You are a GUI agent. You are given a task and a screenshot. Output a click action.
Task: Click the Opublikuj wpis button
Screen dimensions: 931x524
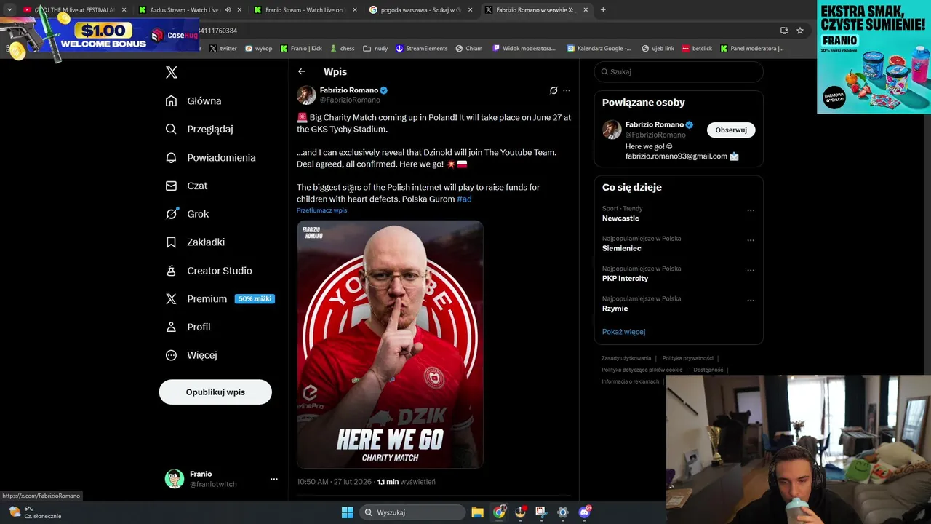coord(215,392)
